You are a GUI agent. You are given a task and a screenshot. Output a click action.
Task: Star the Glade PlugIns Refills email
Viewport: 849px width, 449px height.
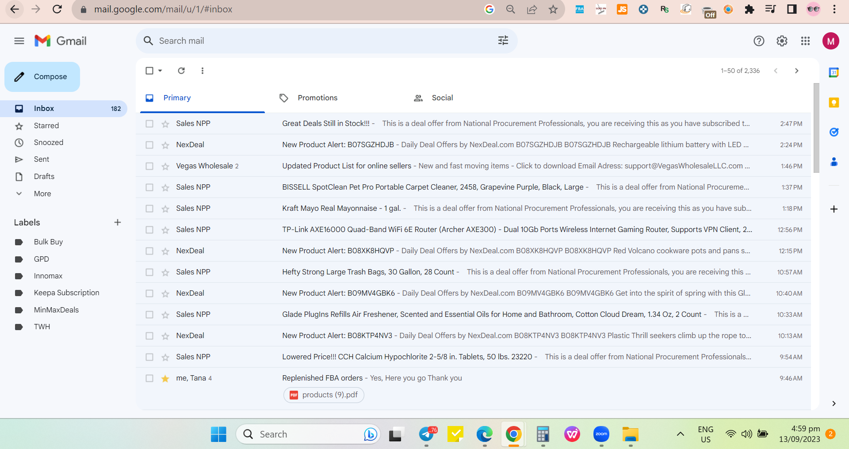pyautogui.click(x=165, y=315)
